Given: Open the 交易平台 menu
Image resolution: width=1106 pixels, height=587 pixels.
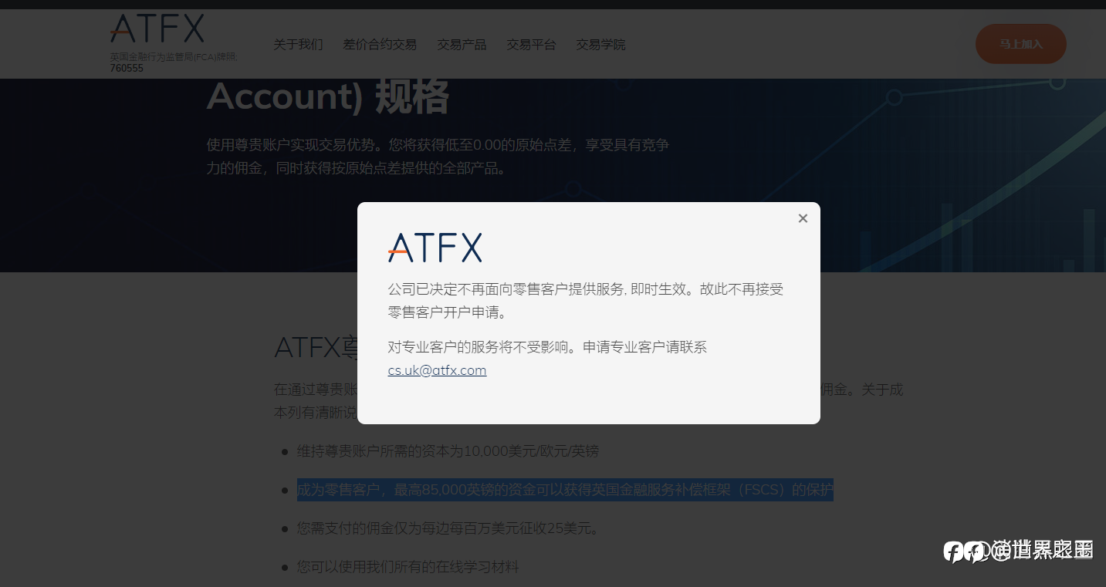Looking at the screenshot, I should [x=531, y=45].
